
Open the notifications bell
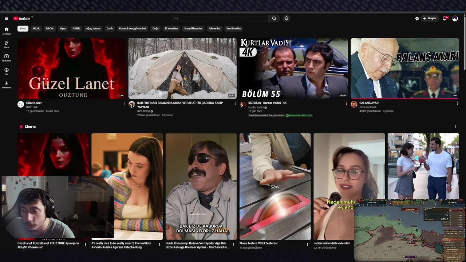click(445, 19)
